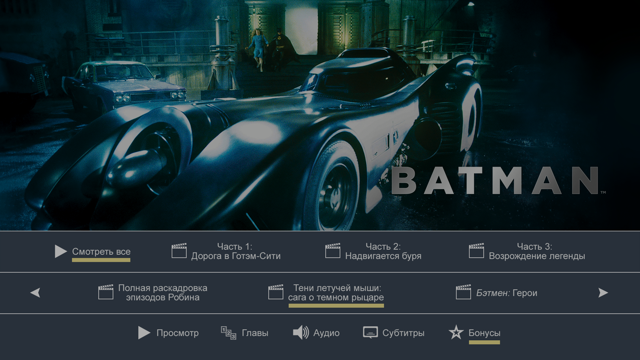Screen dimensions: 640x360
Task: Click the subtitles screen icon
Action: pos(370,332)
